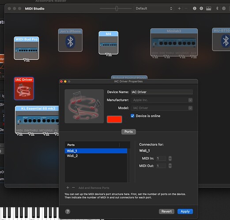The height and width of the screenshot is (220, 230).
Task: Select the WIDI Bud Pro device
Action: [26, 48]
